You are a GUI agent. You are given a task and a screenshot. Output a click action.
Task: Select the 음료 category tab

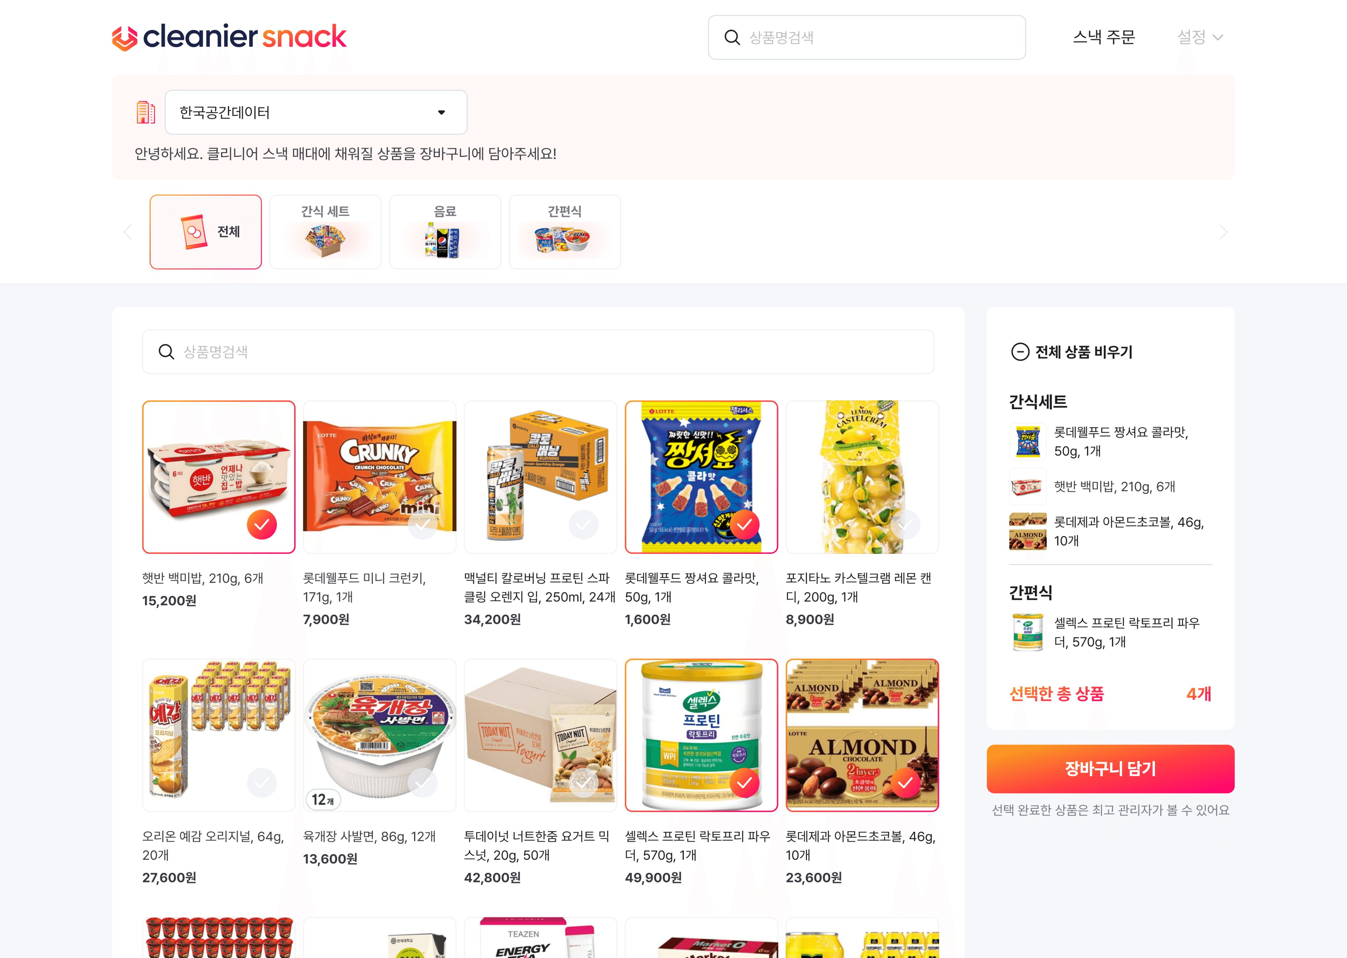pyautogui.click(x=445, y=233)
